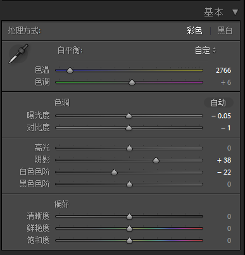Viewport: 245px width, 255px height.
Task: Click the 饱和度 value 0 field
Action: (x=229, y=240)
